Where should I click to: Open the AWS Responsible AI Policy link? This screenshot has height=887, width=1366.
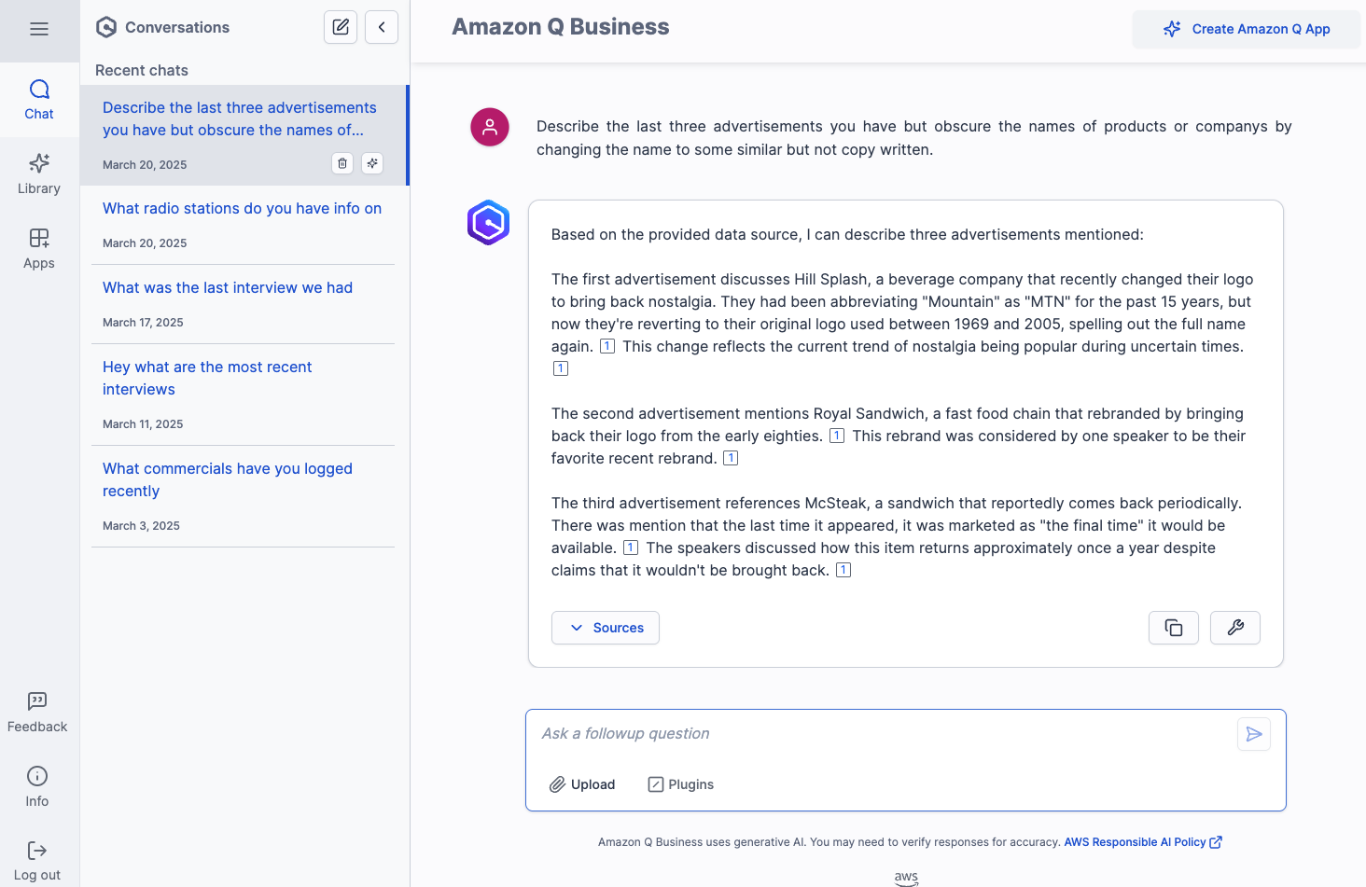click(x=1143, y=842)
